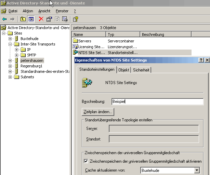The height and width of the screenshot is (175, 210).
Task: Go up one level with folder icon
Action: (23, 19)
